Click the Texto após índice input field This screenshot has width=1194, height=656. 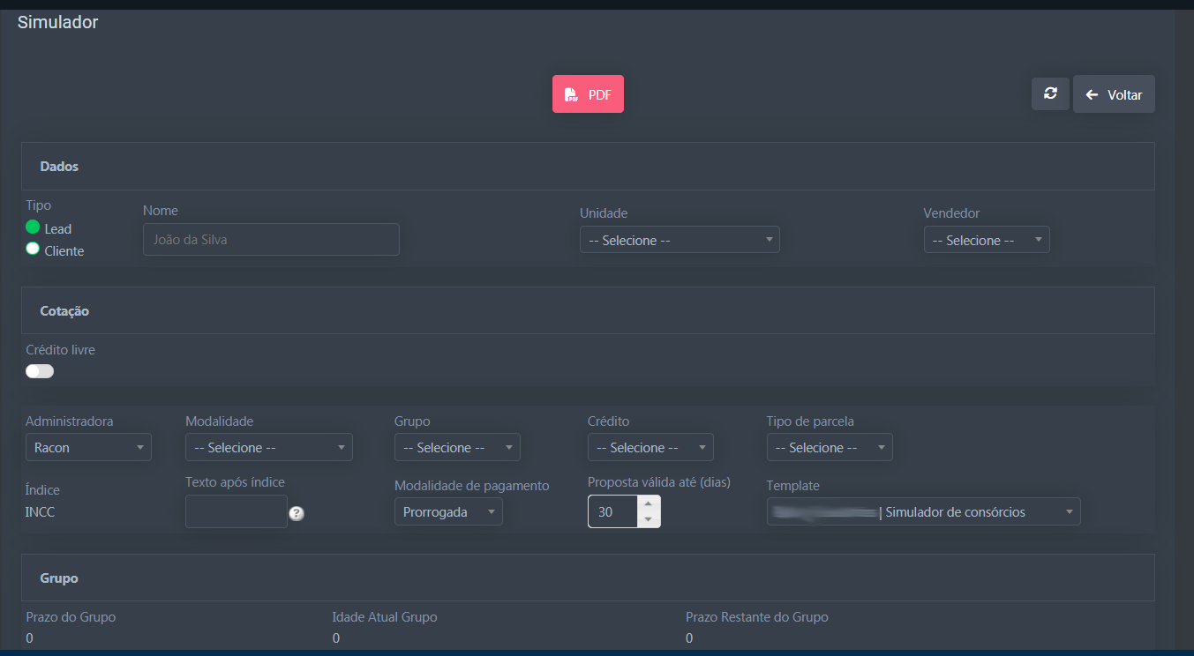(236, 511)
